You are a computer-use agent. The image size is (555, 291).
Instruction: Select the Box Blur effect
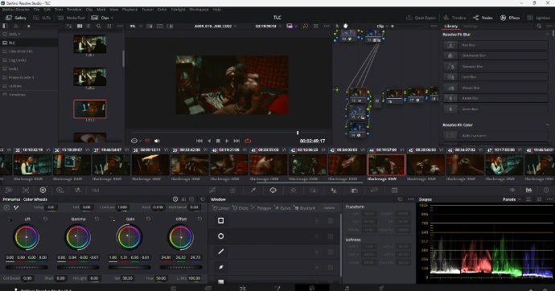[x=495, y=45]
